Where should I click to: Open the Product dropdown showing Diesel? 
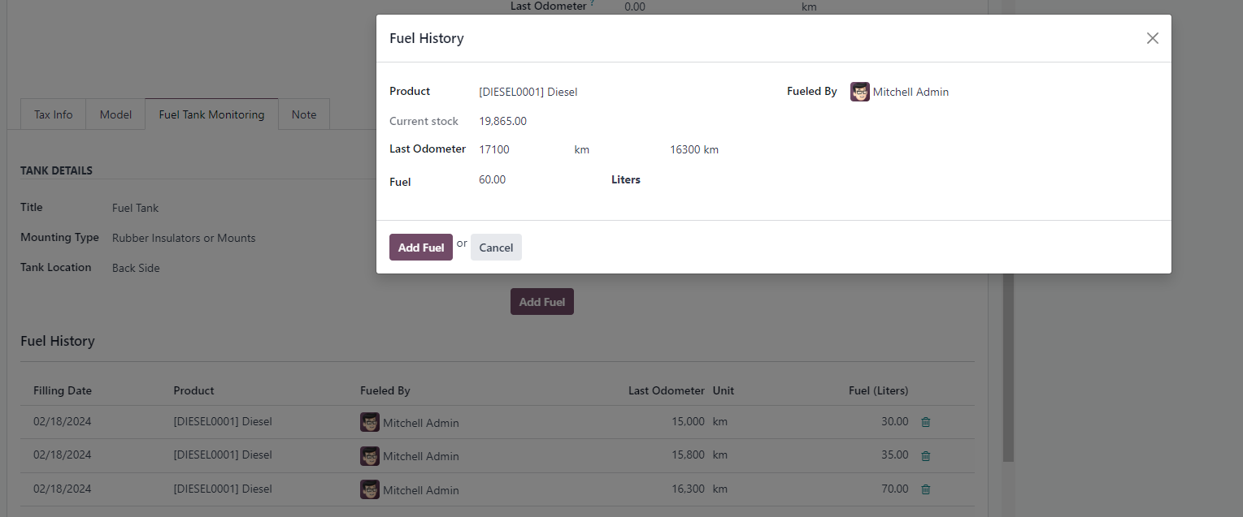[618, 92]
